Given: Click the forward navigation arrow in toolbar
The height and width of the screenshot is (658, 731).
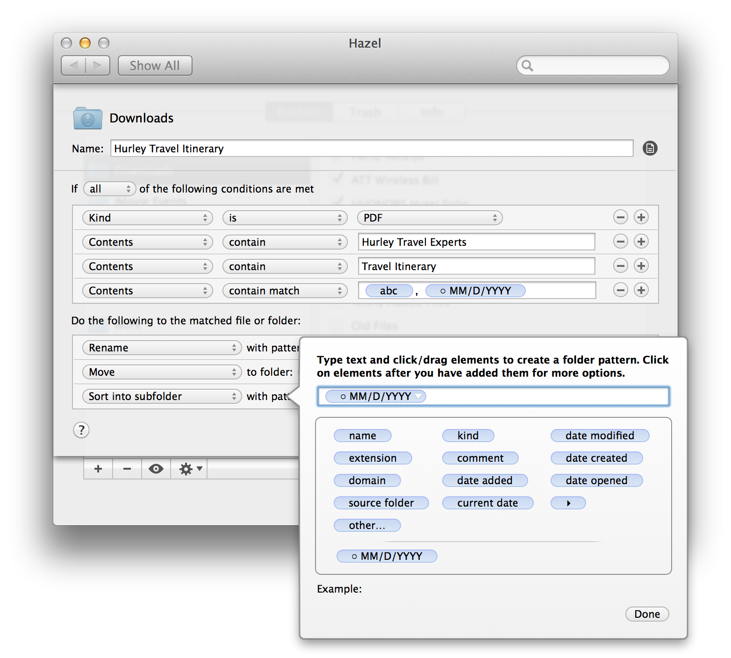Looking at the screenshot, I should (x=98, y=65).
